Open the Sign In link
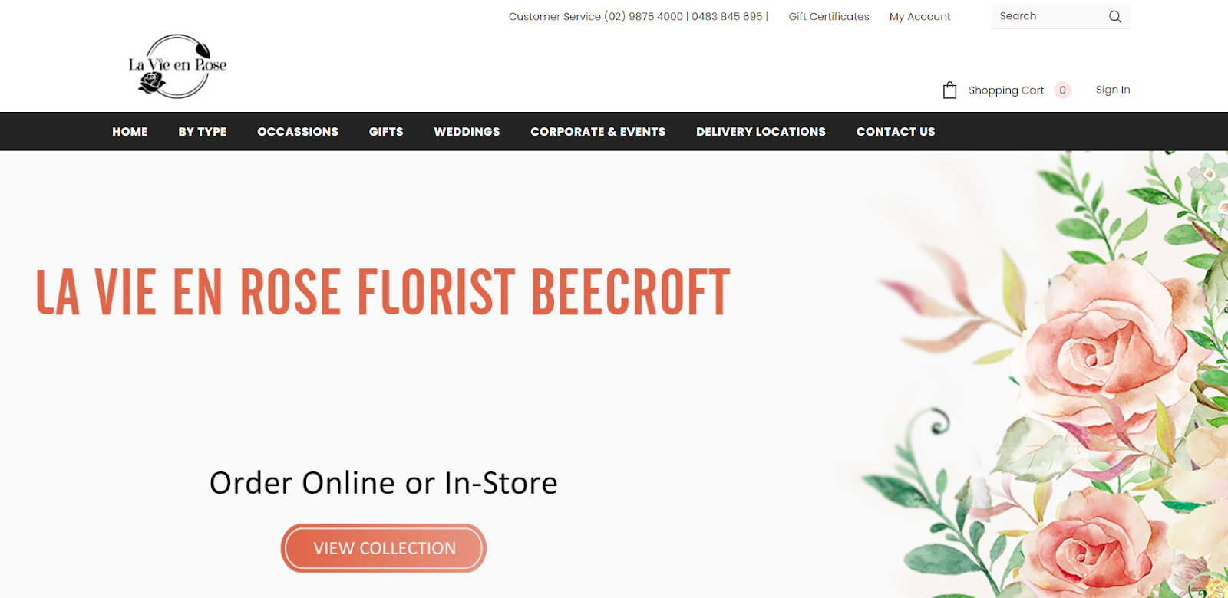This screenshot has height=598, width=1228. point(1113,90)
